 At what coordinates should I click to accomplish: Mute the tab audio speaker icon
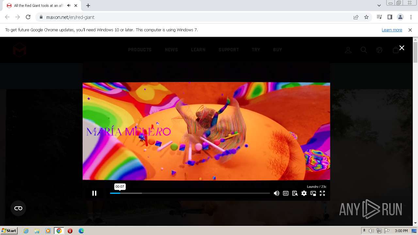point(69,6)
